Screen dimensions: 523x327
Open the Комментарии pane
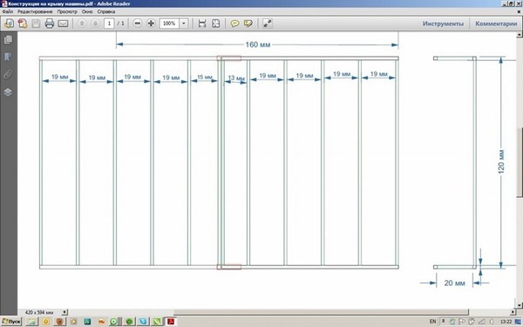tap(496, 24)
